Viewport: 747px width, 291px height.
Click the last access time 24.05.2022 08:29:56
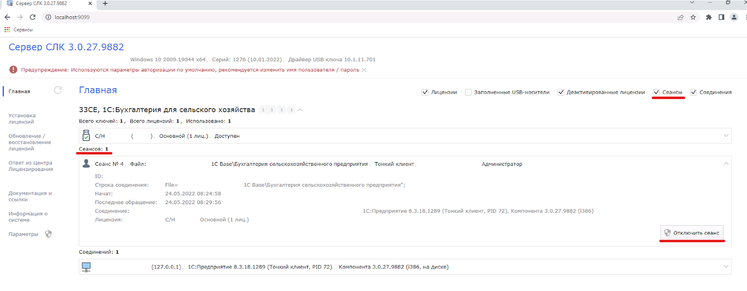193,202
